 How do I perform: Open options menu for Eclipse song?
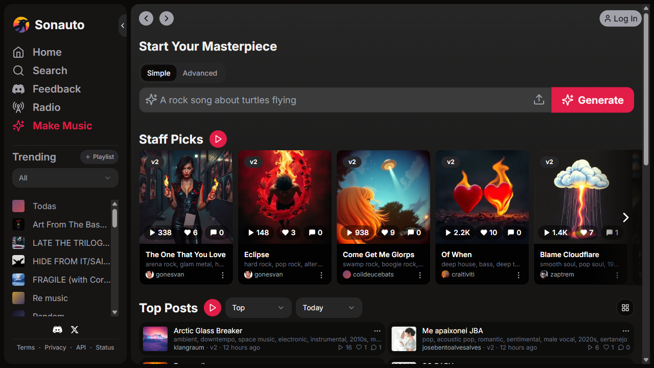click(x=321, y=275)
